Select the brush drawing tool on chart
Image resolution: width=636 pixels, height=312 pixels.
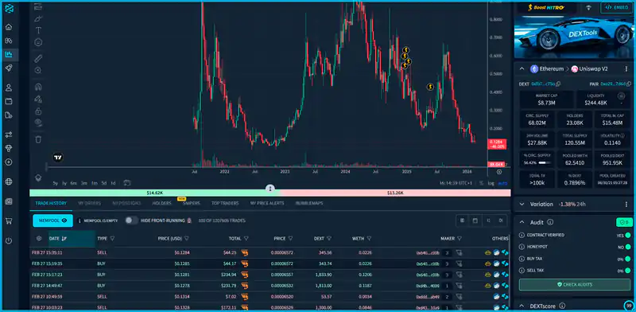pos(38,18)
